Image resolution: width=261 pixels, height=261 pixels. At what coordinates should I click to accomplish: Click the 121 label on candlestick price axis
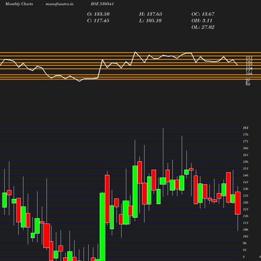point(245,209)
